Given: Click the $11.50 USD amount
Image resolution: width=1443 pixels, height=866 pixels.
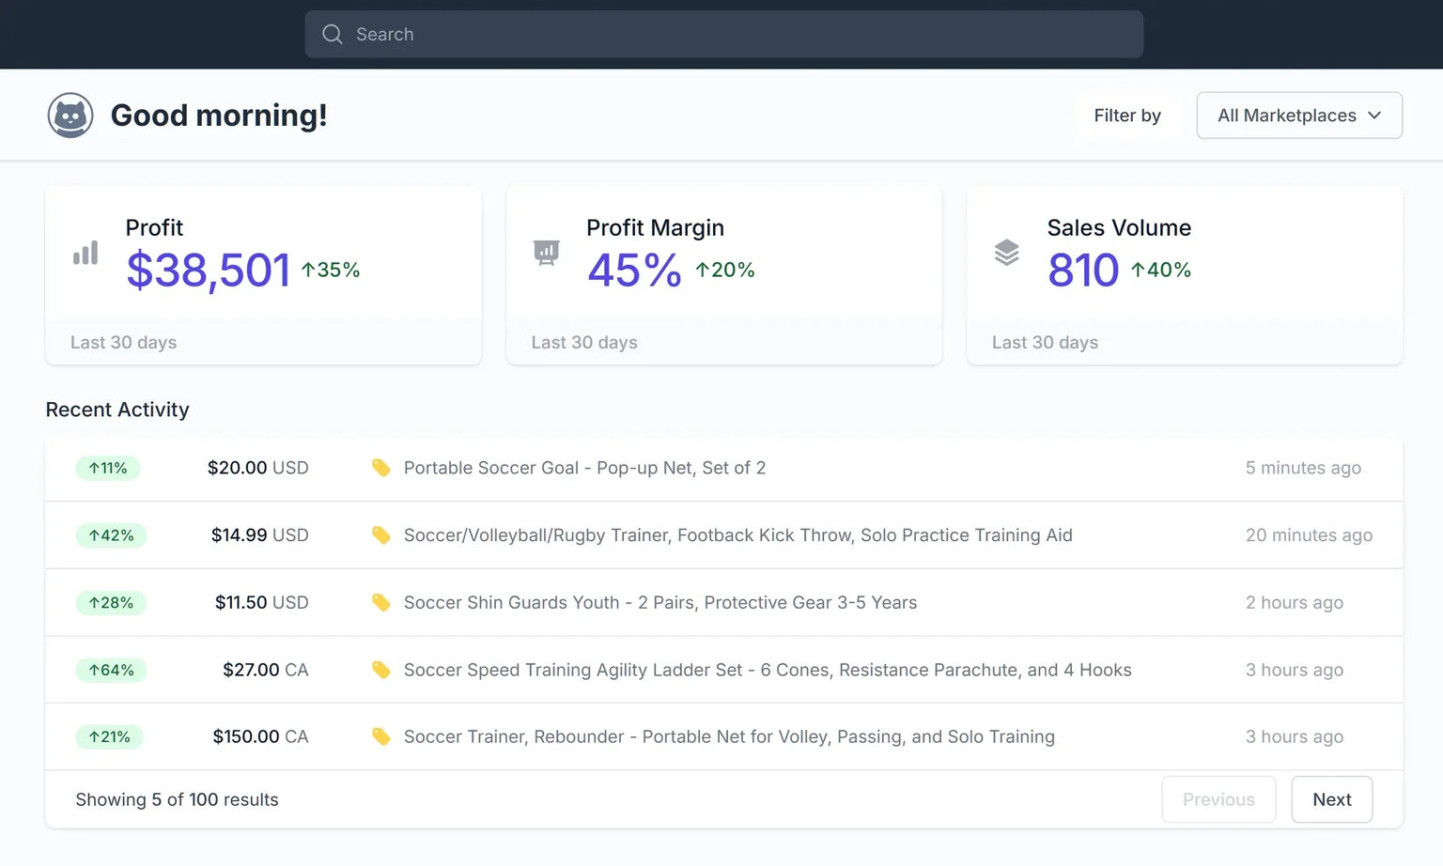Looking at the screenshot, I should (261, 603).
